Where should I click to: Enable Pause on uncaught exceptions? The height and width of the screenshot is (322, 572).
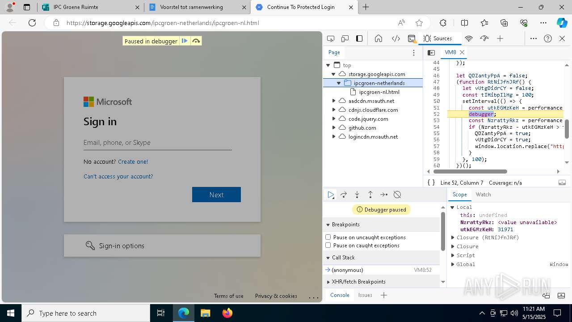(328, 237)
